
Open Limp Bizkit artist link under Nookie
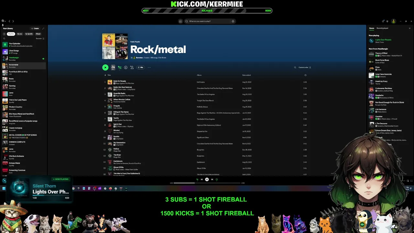click(119, 139)
